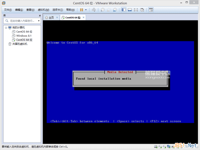Open the 编辑(E) menu

pyautogui.click(x=19, y=10)
